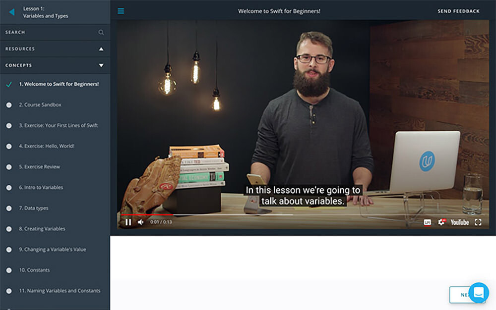The height and width of the screenshot is (310, 496).
Task: Select the Course Sandbox concept
Action: 40,105
